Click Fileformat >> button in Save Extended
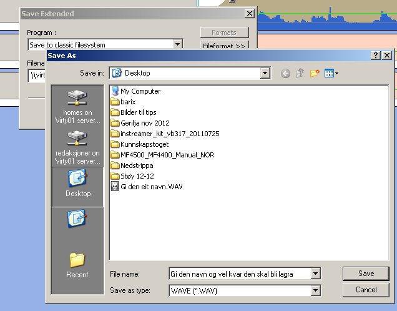This screenshot has height=311, width=397. (224, 46)
